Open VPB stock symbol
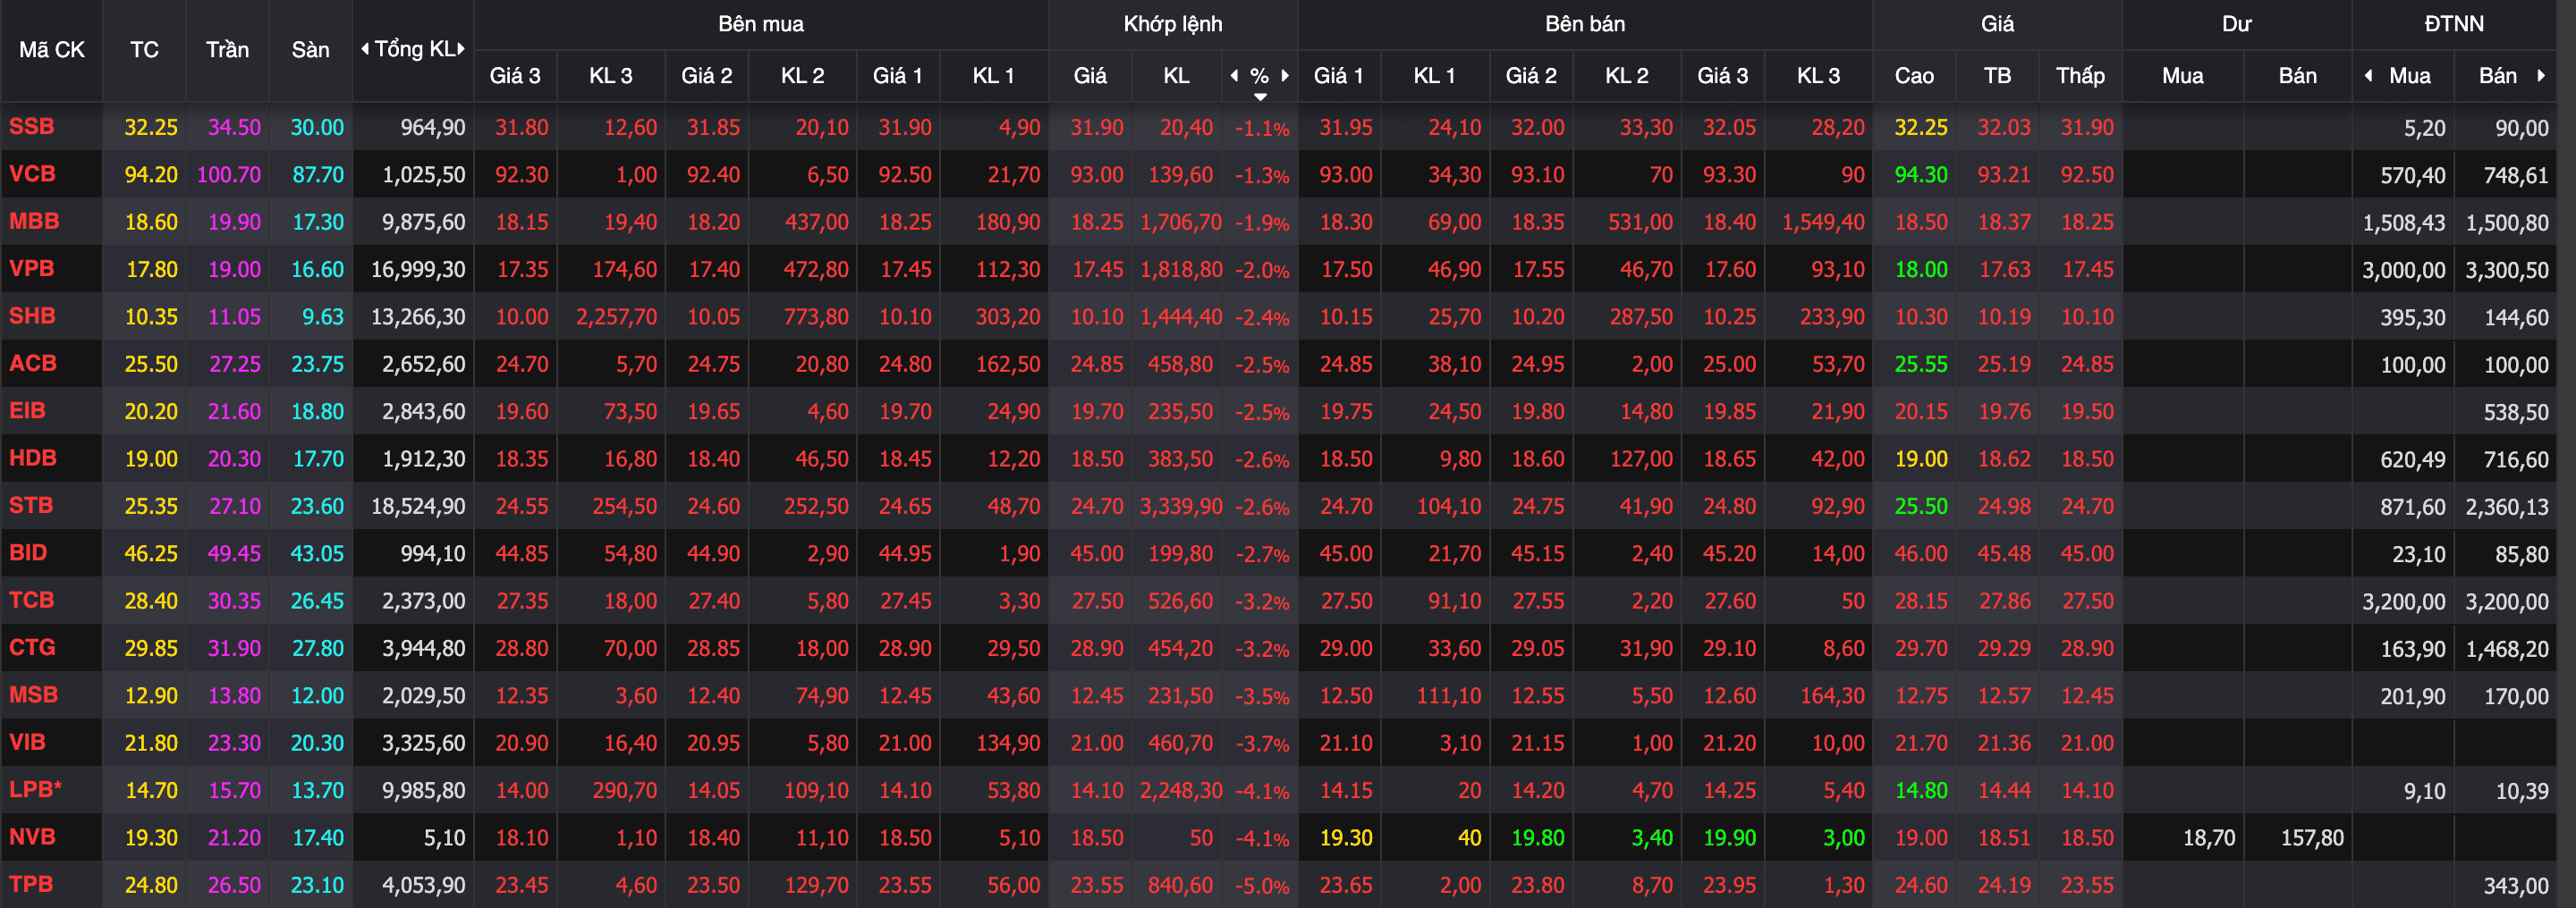Viewport: 2576px width, 908px height. 32,269
